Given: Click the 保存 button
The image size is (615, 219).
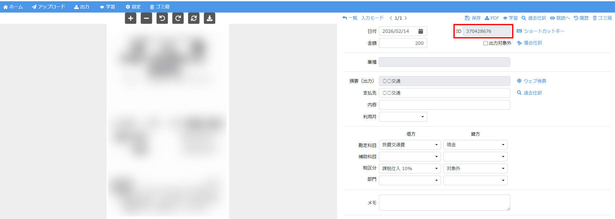Looking at the screenshot, I should coord(473,18).
